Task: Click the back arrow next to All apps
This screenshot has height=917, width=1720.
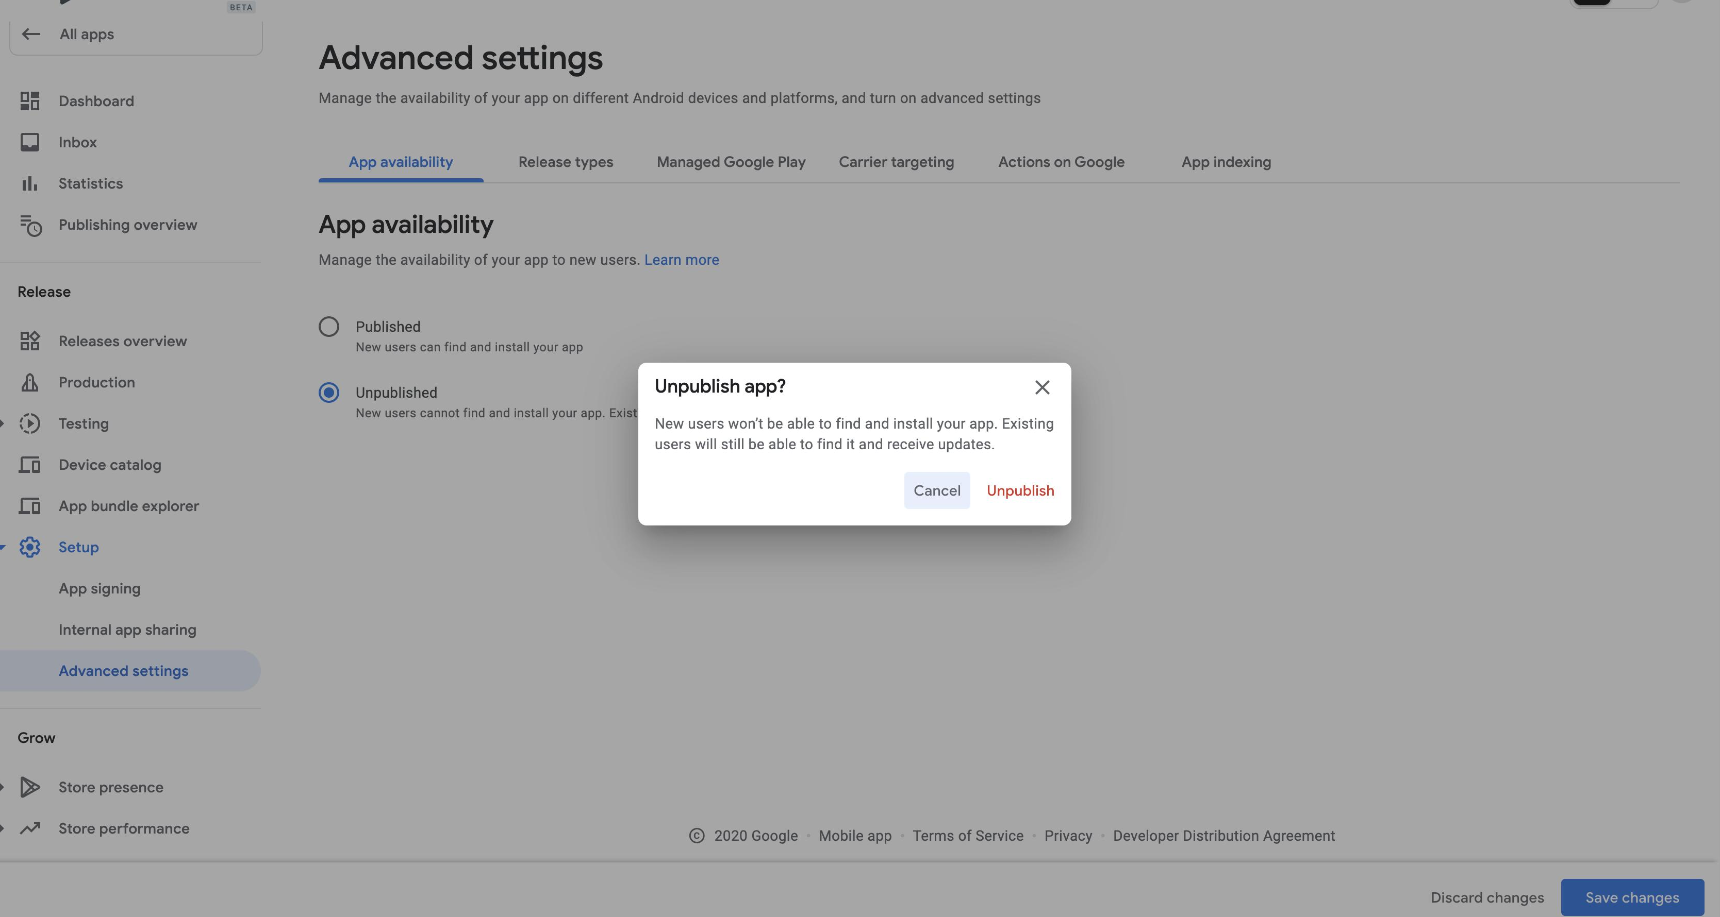Action: click(31, 34)
